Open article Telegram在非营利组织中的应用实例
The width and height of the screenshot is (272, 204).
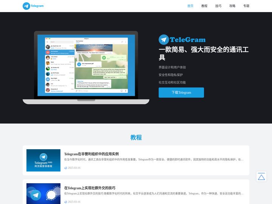tap(91, 154)
